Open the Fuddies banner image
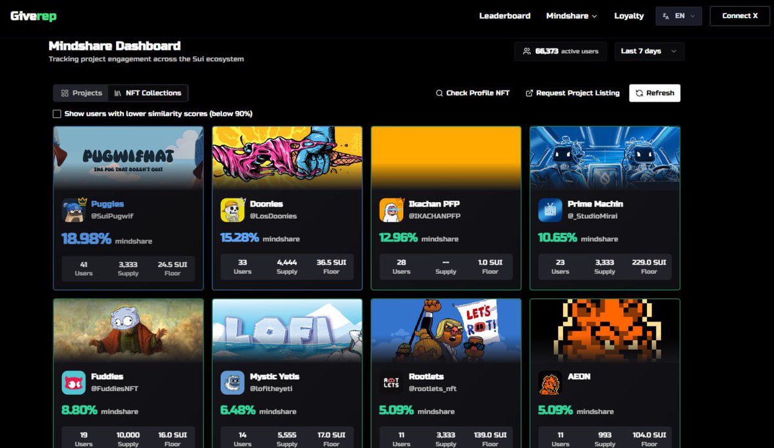This screenshot has width=774, height=448. point(128,330)
